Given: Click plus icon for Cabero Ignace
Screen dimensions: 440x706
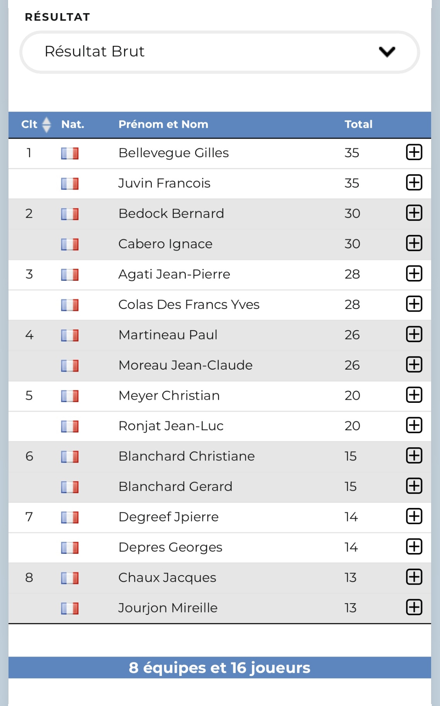Looking at the screenshot, I should tap(414, 244).
